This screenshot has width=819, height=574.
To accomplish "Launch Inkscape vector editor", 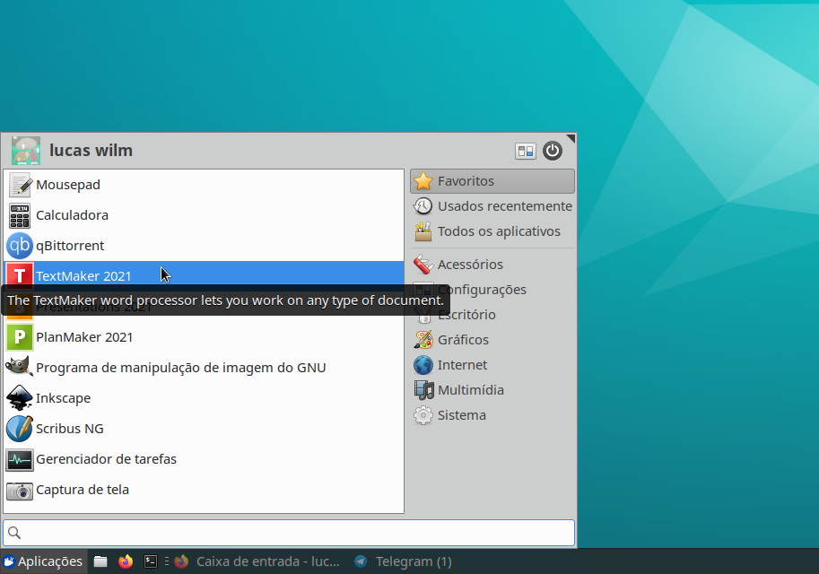I will tap(63, 398).
